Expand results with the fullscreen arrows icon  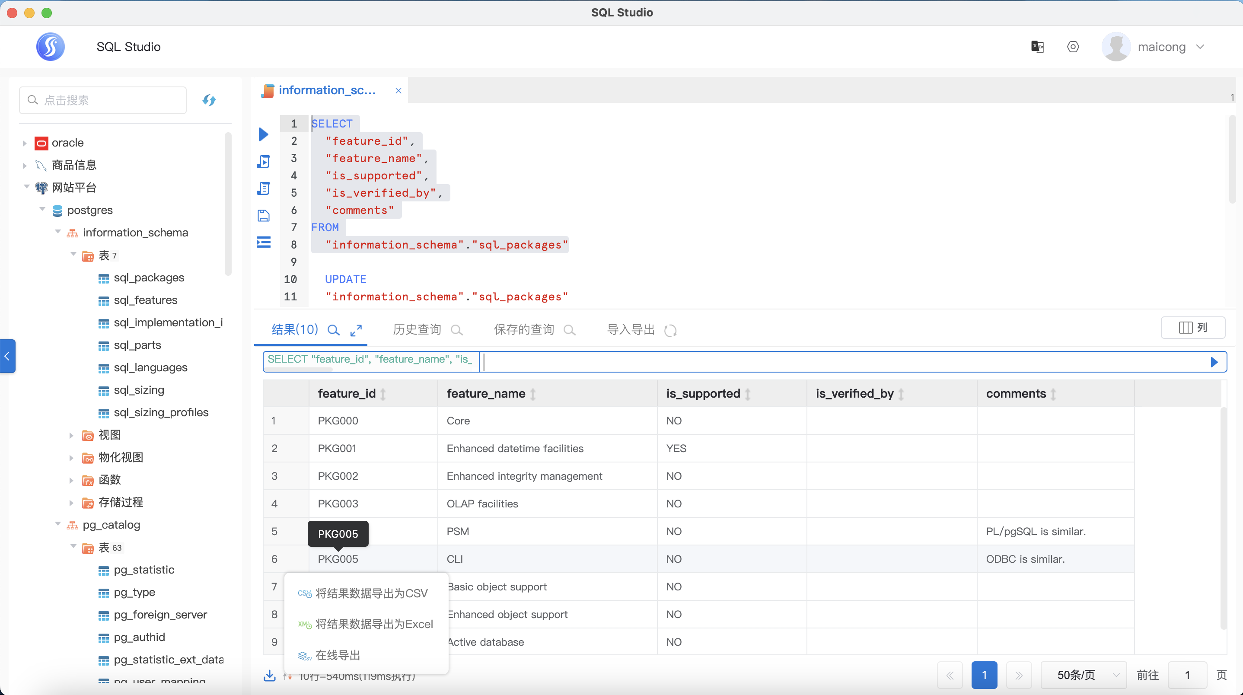tap(356, 330)
